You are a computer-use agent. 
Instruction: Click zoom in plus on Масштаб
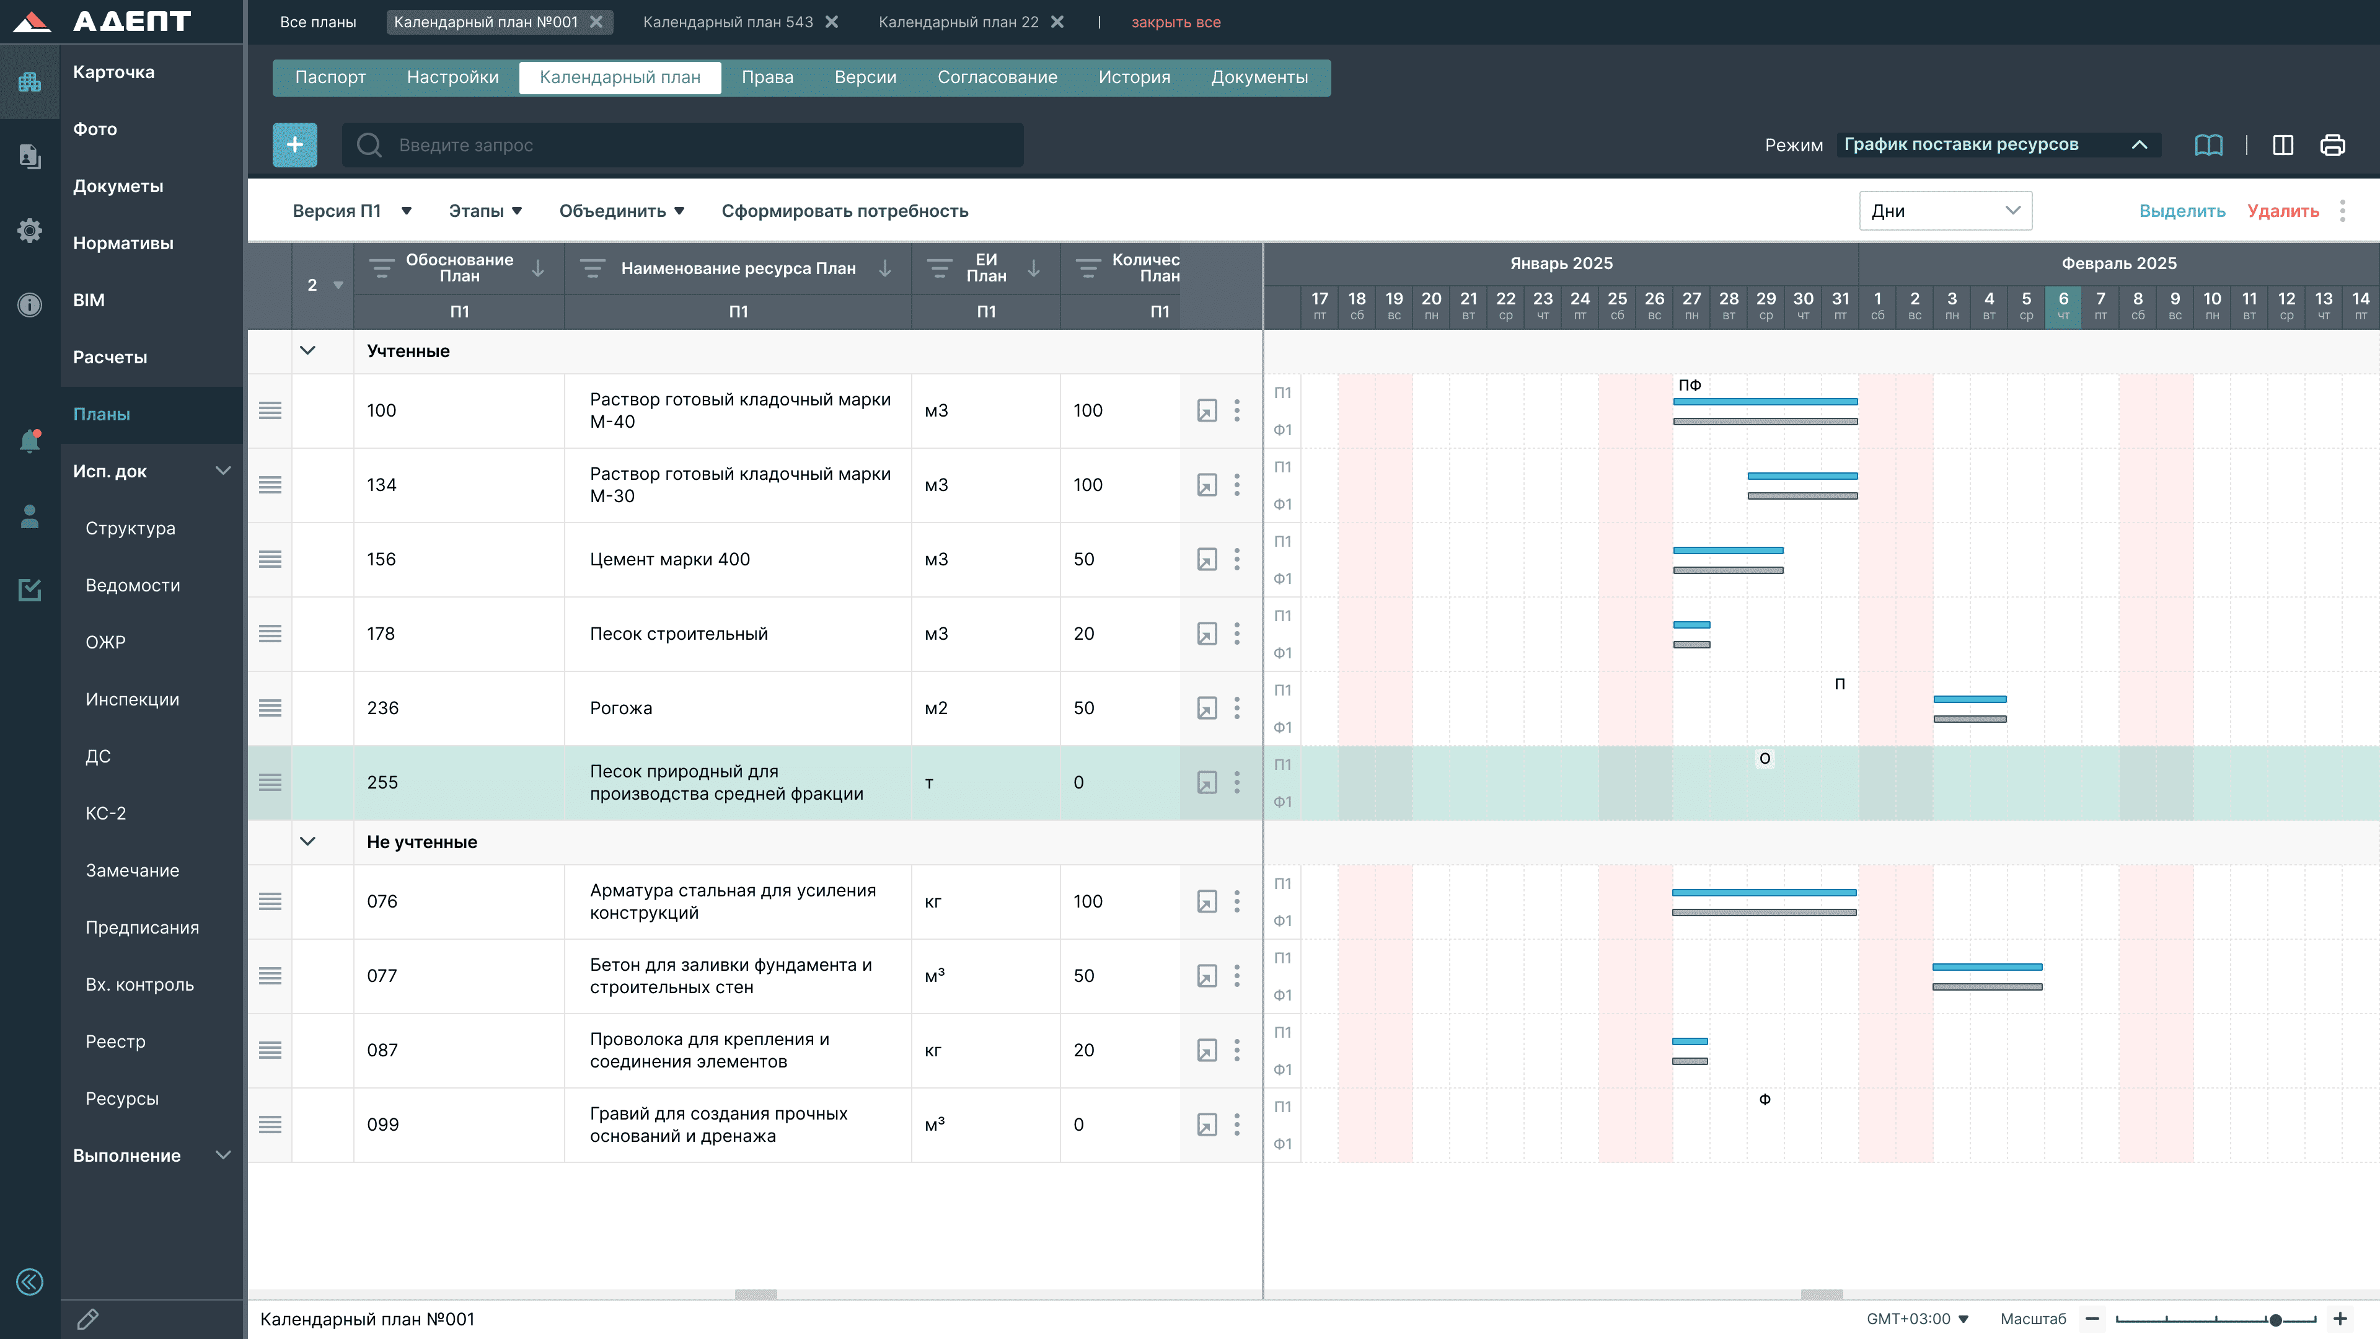(x=2340, y=1319)
